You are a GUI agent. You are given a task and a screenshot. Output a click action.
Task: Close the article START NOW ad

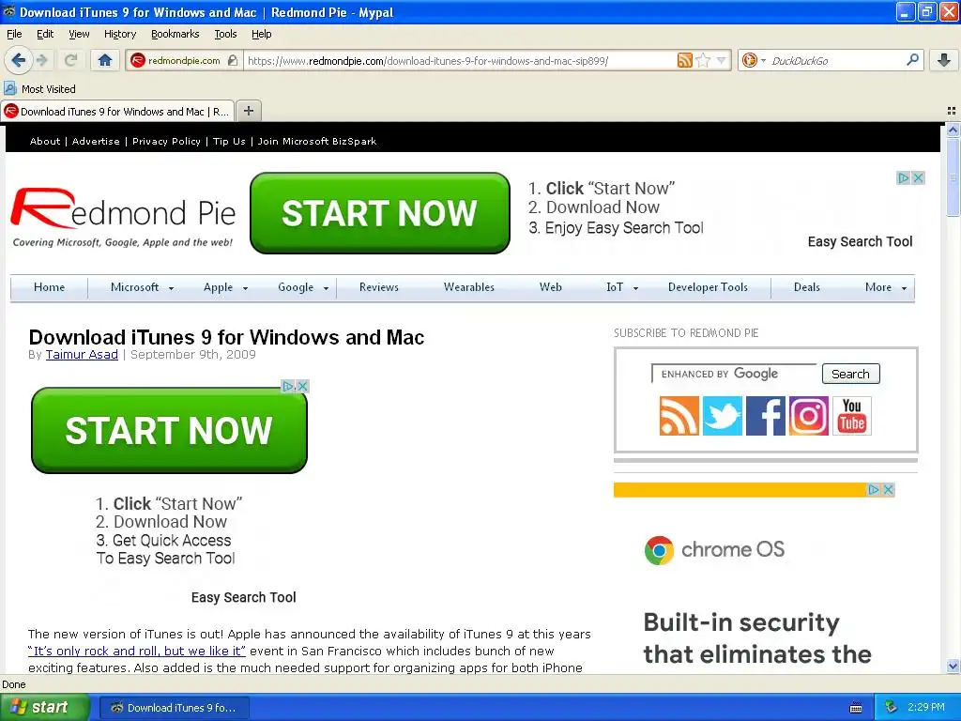tap(302, 386)
